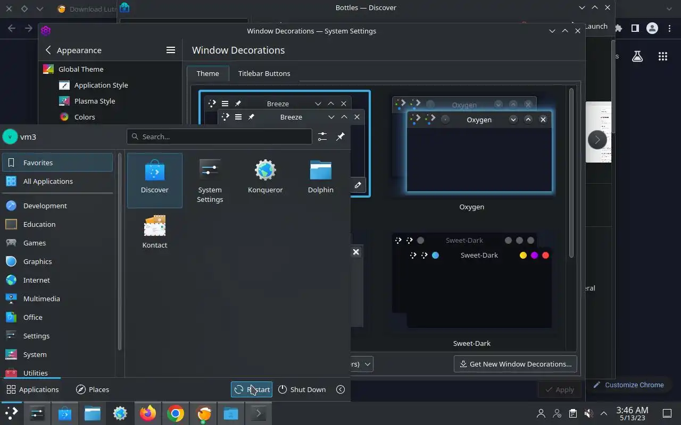Select the Favorites category
Image resolution: width=681 pixels, height=425 pixels.
point(57,163)
